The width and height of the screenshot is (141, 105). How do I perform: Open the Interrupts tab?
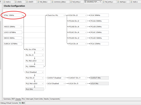(30, 99)
